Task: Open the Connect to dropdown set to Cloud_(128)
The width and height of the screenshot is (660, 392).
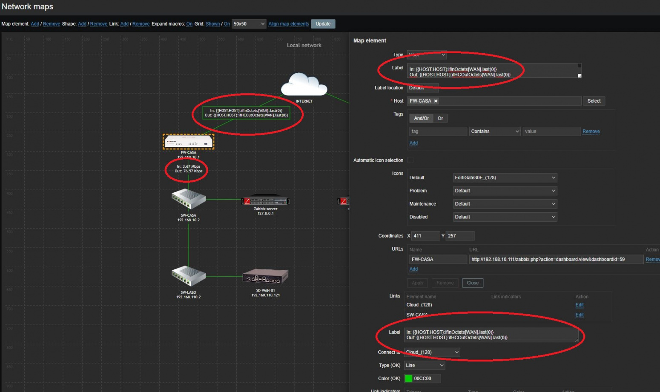Action: pyautogui.click(x=432, y=352)
